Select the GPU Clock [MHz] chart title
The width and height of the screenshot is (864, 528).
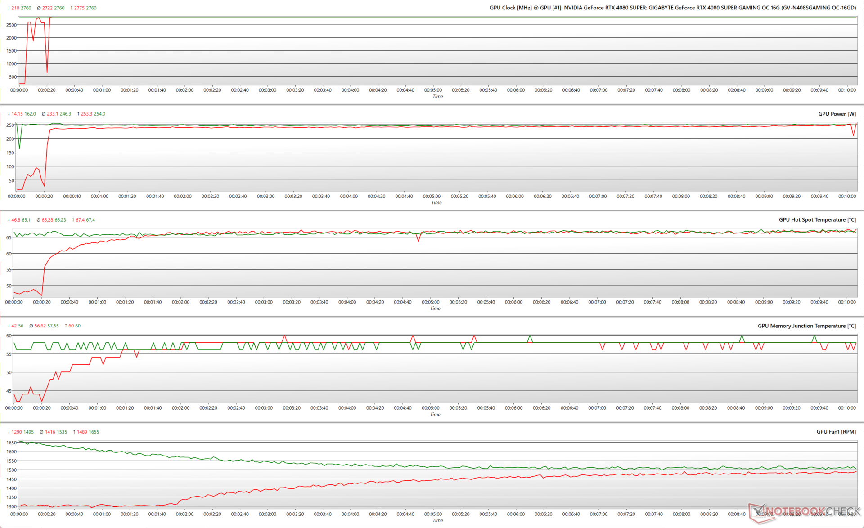point(673,8)
